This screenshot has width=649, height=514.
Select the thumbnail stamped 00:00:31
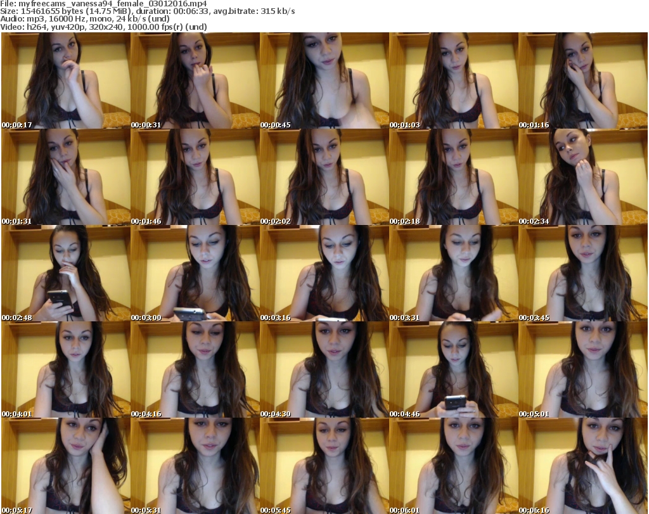tap(195, 80)
